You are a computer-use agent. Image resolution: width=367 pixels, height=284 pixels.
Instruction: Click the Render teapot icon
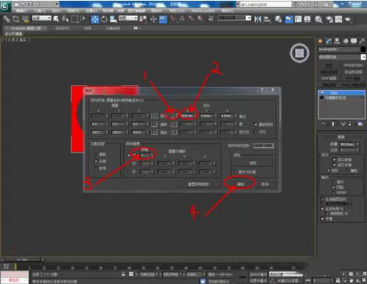(x=348, y=19)
